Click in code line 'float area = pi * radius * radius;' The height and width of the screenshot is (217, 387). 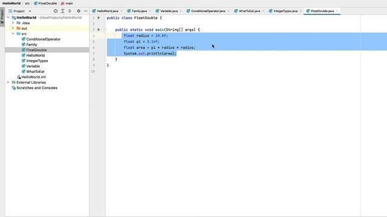tap(160, 48)
